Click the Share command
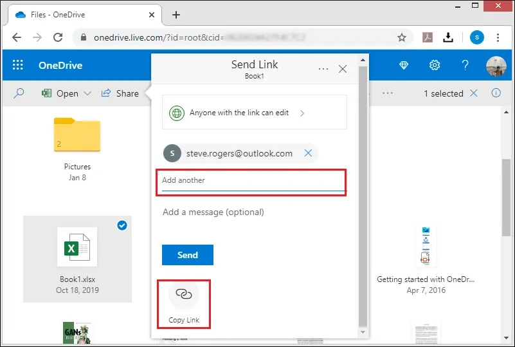 (120, 93)
